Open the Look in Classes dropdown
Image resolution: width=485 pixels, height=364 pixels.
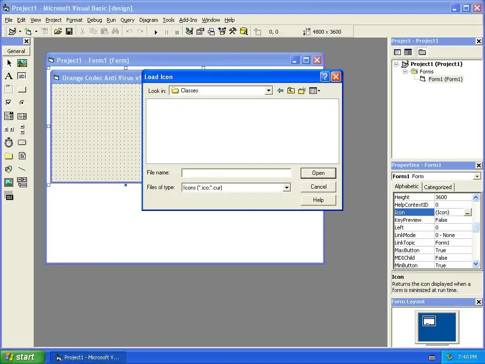coord(269,91)
